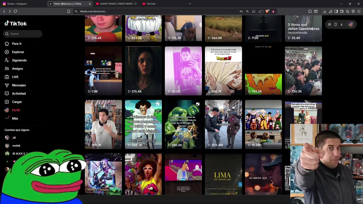The height and width of the screenshot is (204, 363).
Task: Click Cargar to upload a video
Action: pyautogui.click(x=17, y=102)
